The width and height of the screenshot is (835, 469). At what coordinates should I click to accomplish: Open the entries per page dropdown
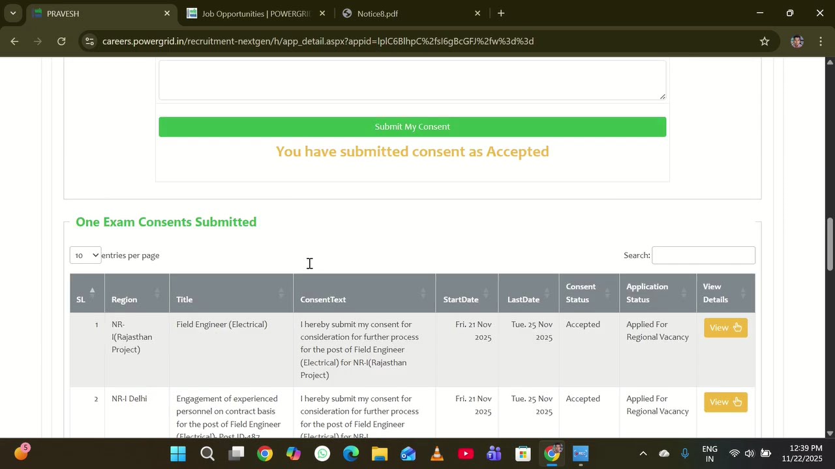(x=85, y=255)
